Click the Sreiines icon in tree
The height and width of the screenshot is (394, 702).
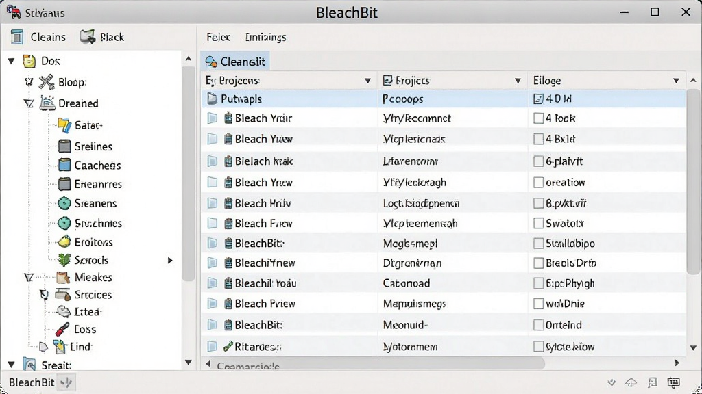64,146
